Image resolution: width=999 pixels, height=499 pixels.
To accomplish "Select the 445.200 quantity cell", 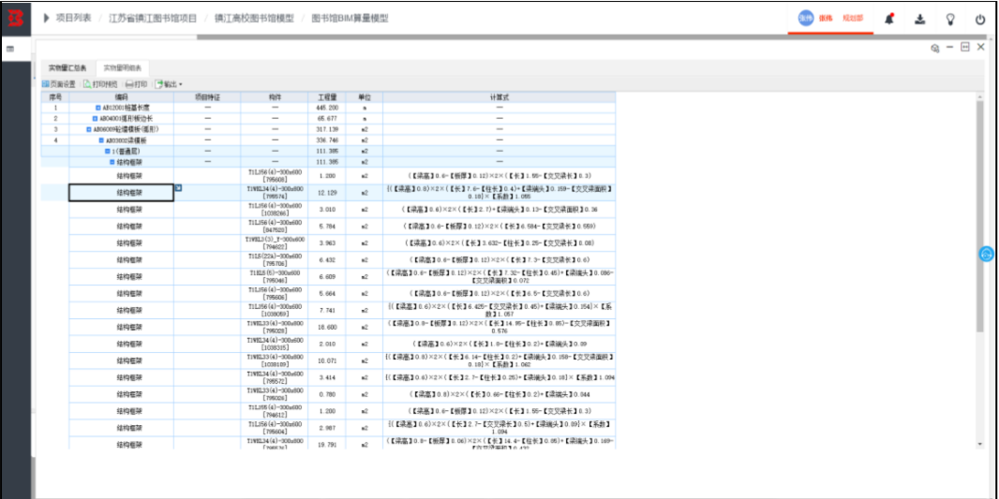I will [x=327, y=109].
